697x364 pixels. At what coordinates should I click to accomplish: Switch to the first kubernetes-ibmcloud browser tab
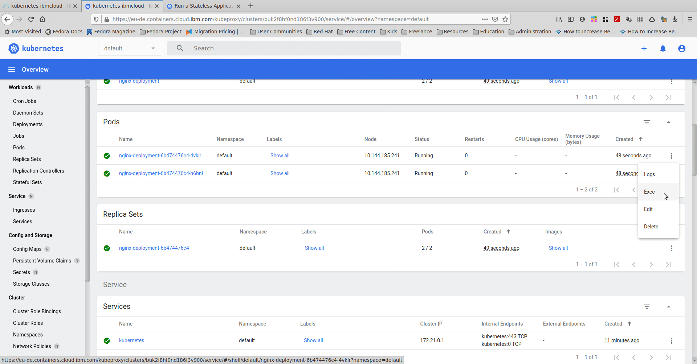(x=40, y=6)
